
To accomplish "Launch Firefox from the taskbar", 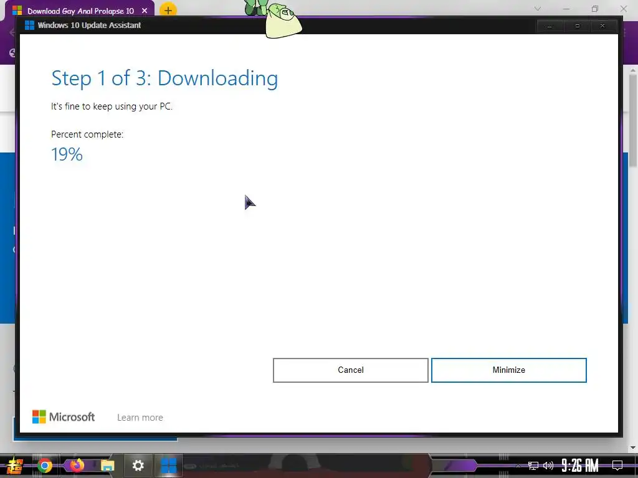I will [77, 466].
